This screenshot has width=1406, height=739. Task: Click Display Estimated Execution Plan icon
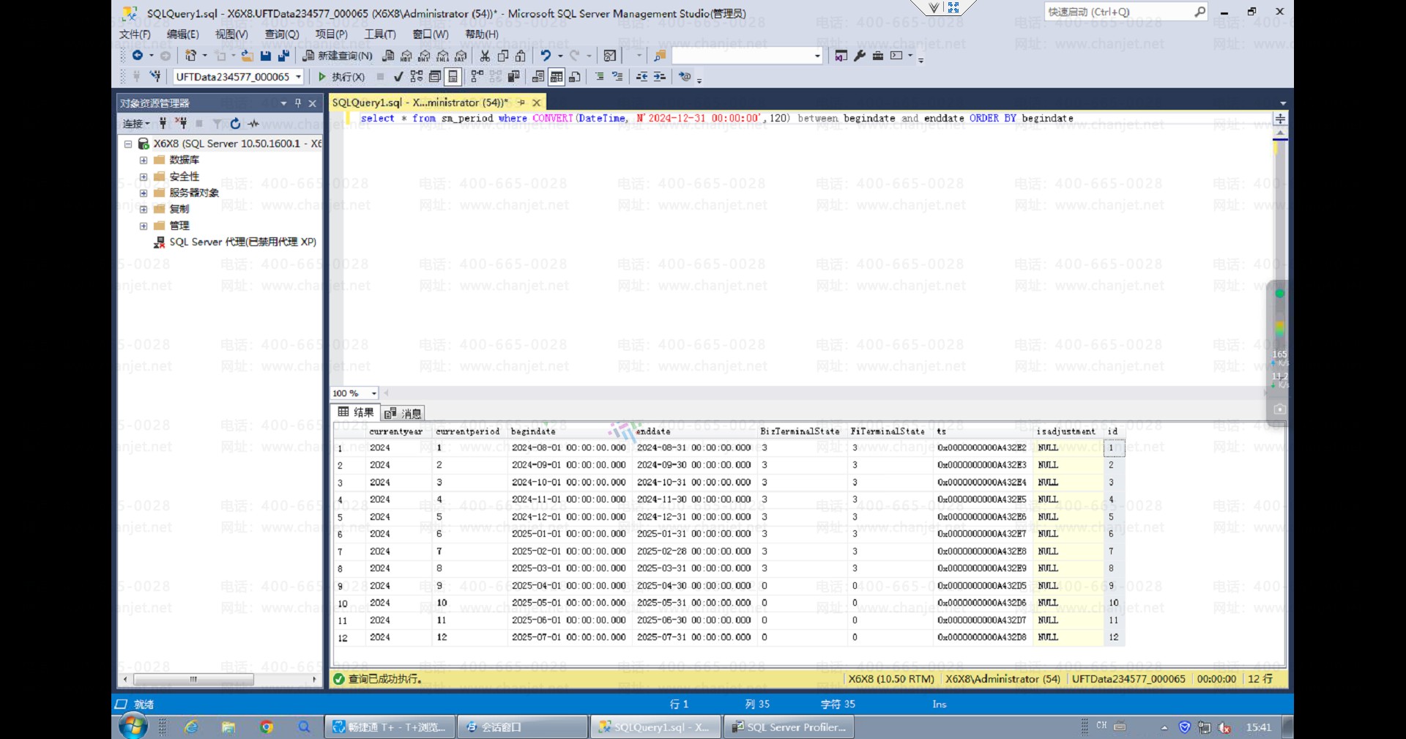(417, 76)
